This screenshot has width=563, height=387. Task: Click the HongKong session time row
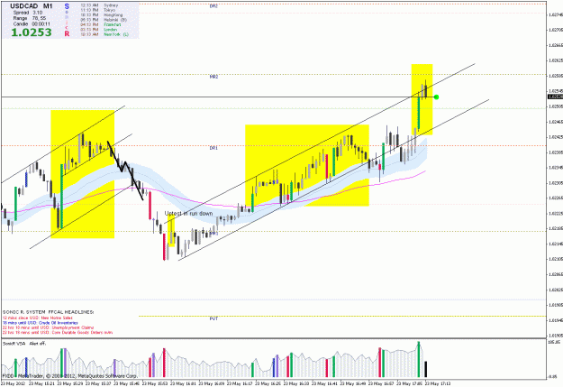pyautogui.click(x=102, y=15)
